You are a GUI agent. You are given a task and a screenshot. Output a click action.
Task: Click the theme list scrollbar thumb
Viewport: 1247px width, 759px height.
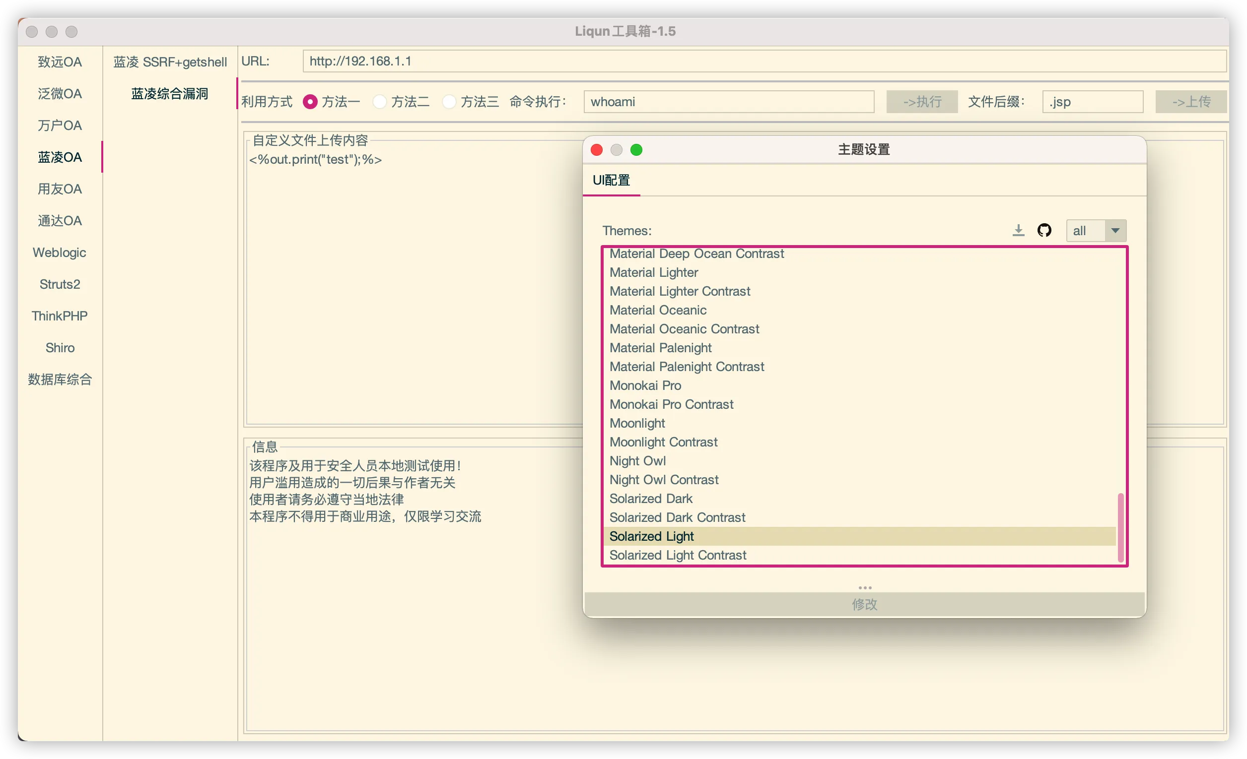[x=1120, y=527]
